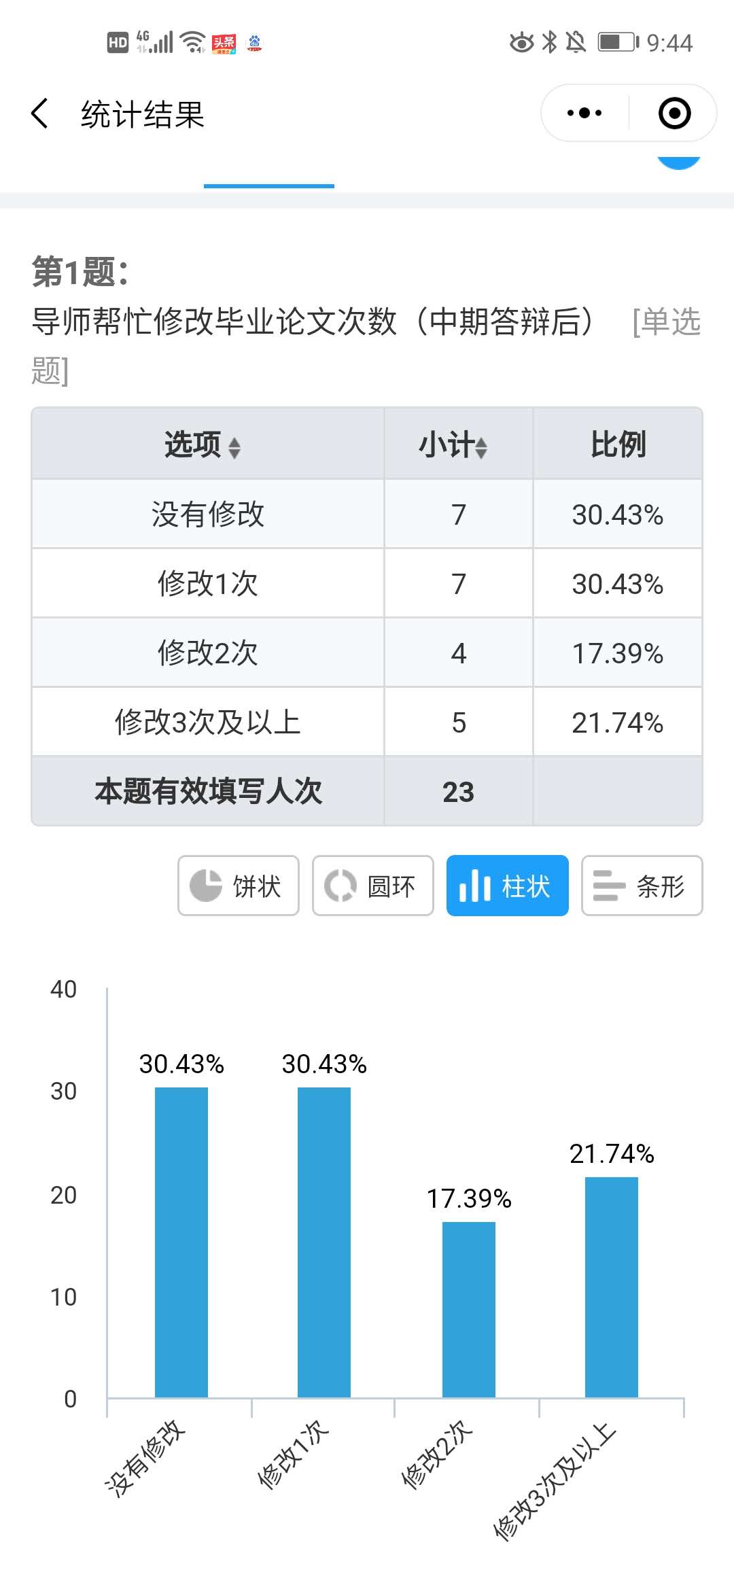Screen dimensions: 734x1570
Task: Sort table by 选项 column arrows
Action: tap(234, 447)
